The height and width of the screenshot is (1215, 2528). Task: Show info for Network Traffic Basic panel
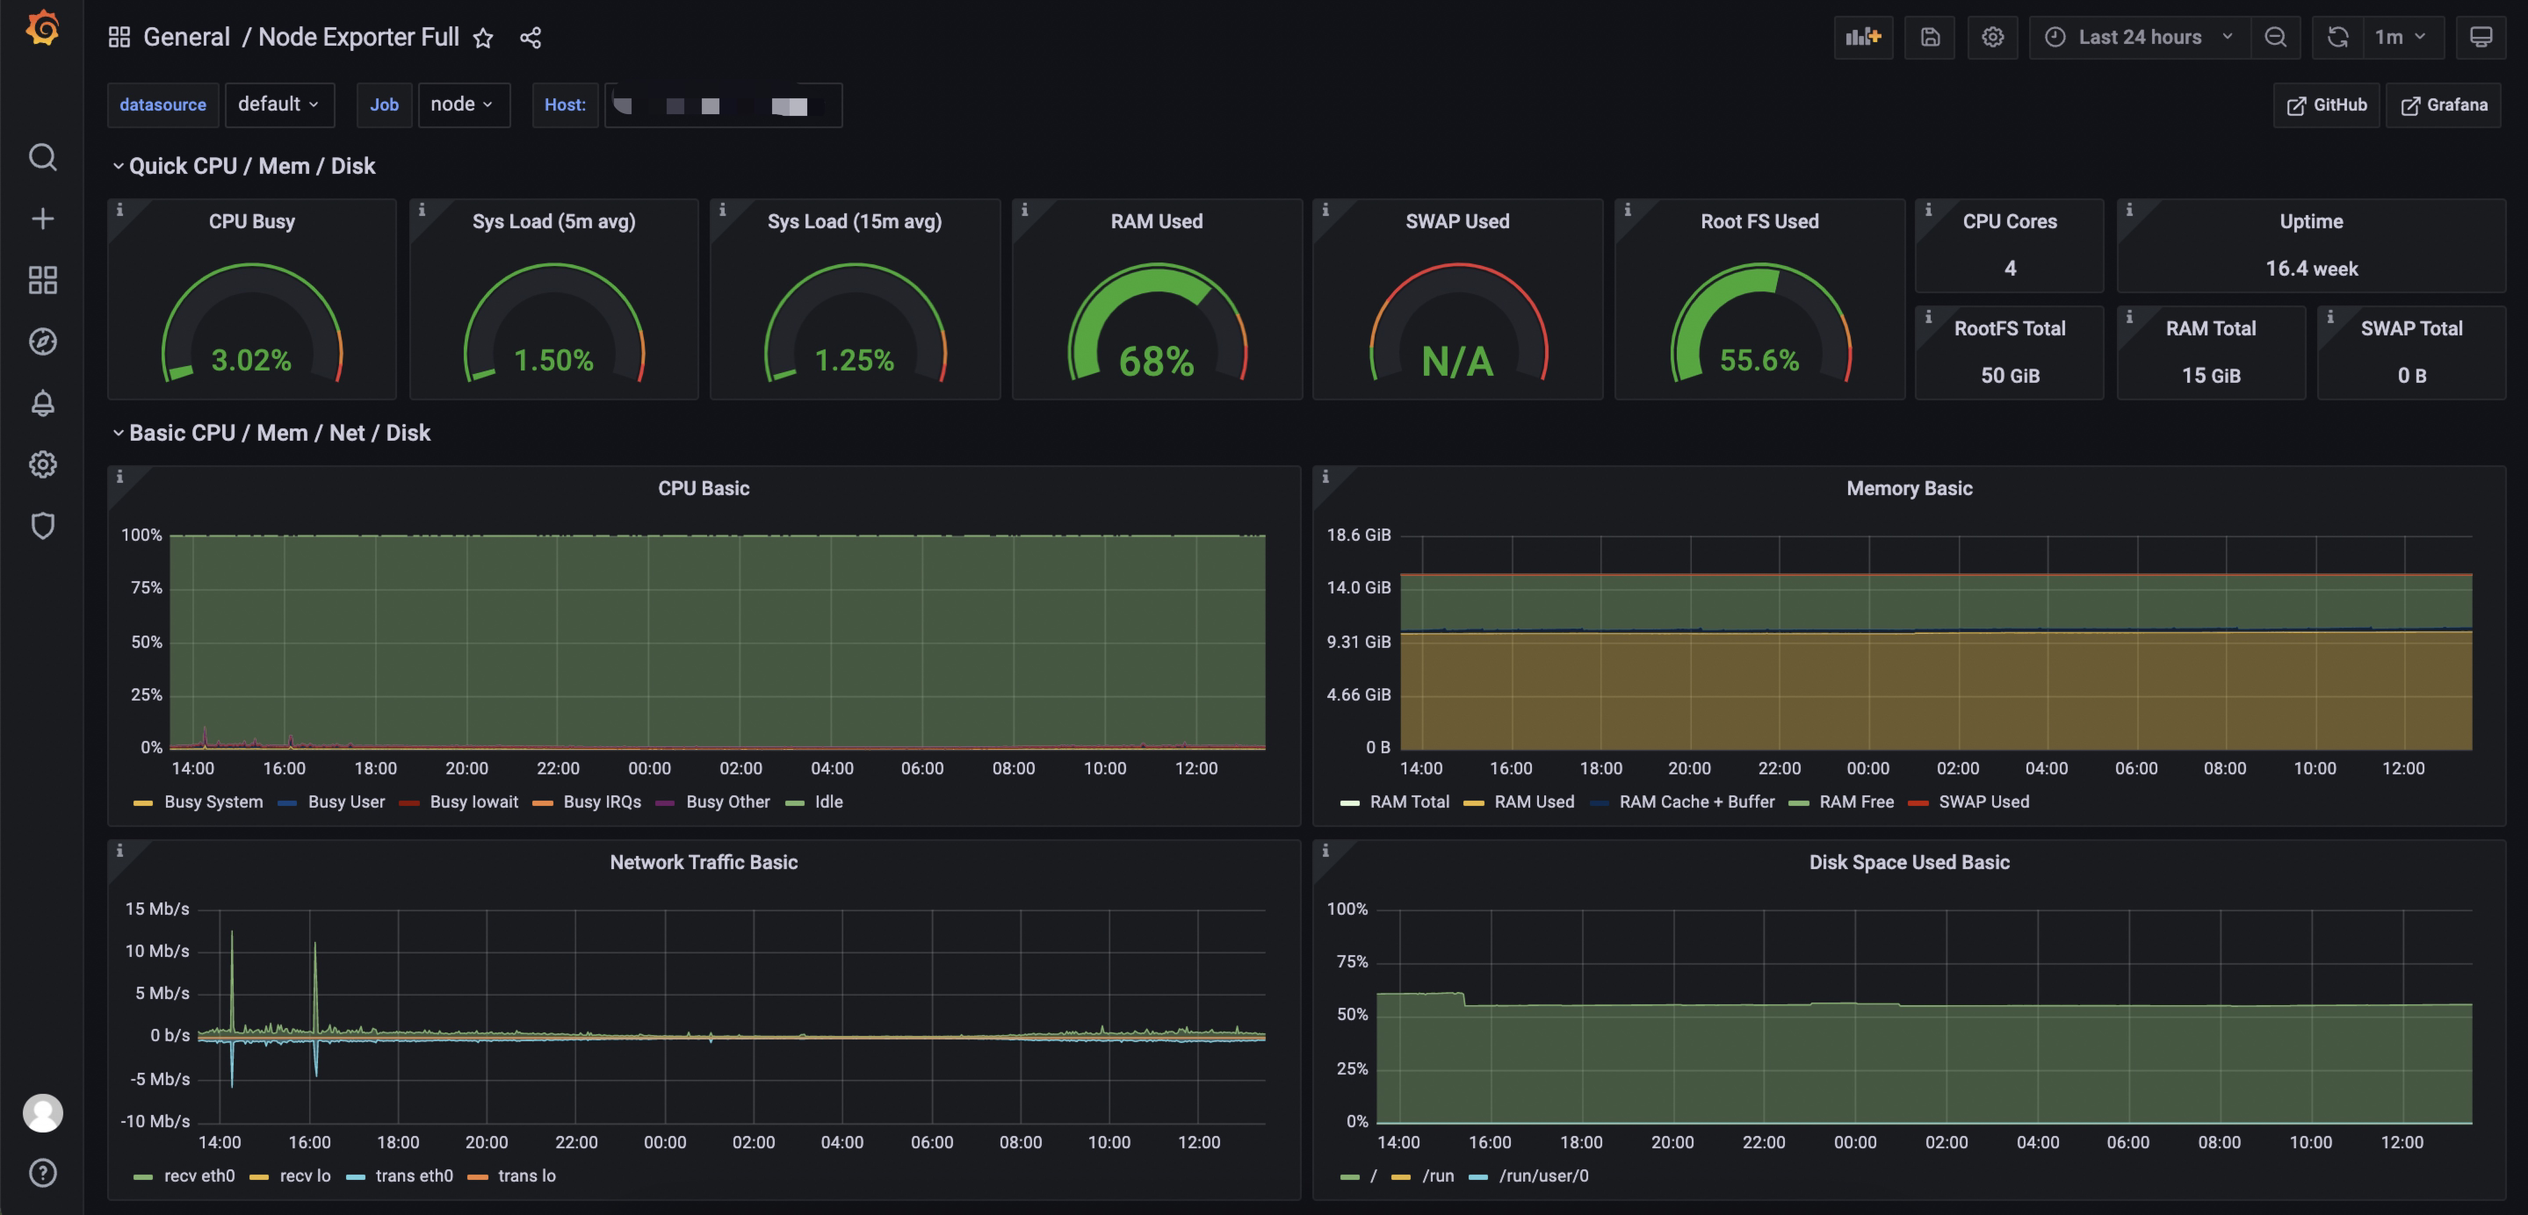pyautogui.click(x=119, y=852)
